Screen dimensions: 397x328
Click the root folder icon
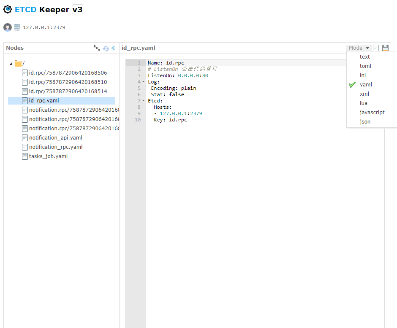18,63
